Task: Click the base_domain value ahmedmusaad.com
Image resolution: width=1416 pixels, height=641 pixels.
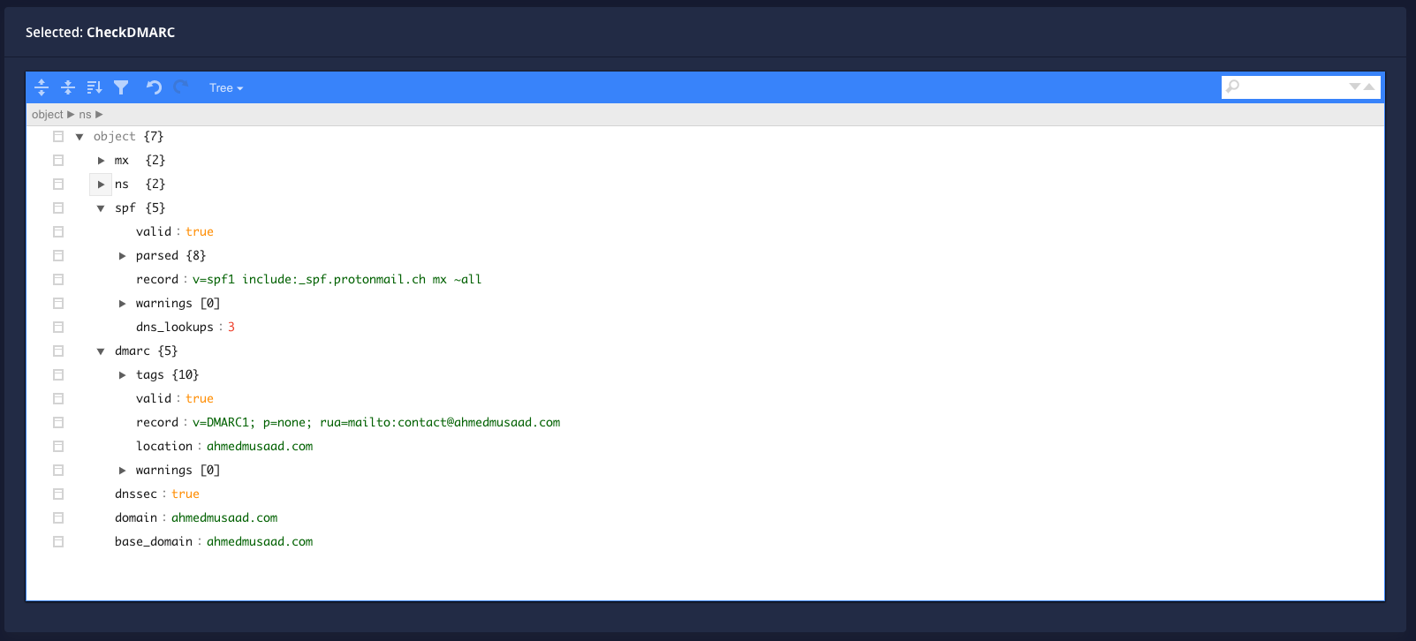Action: click(x=260, y=542)
